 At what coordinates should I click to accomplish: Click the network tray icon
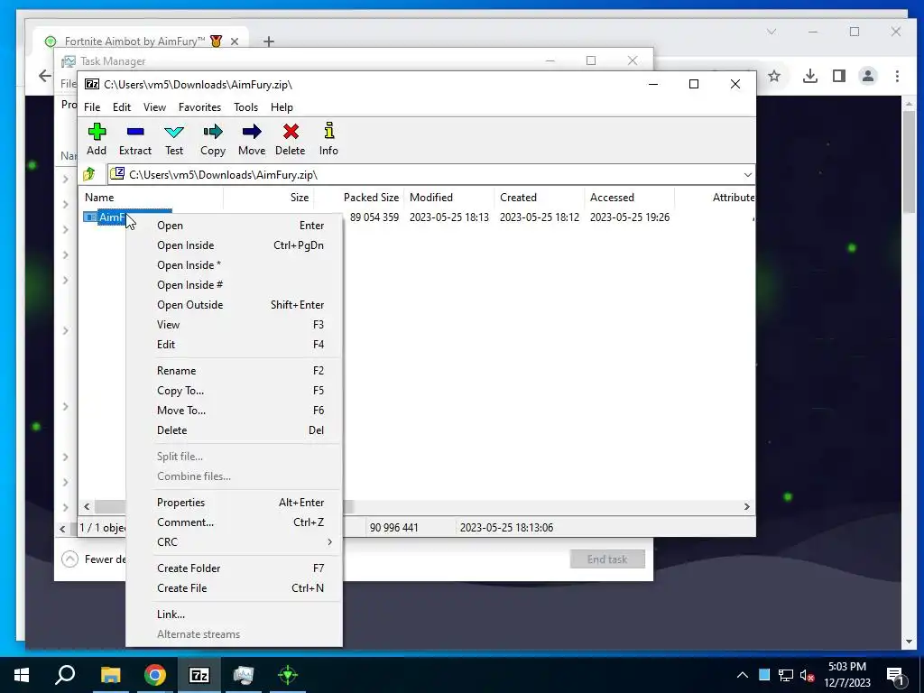pyautogui.click(x=786, y=675)
